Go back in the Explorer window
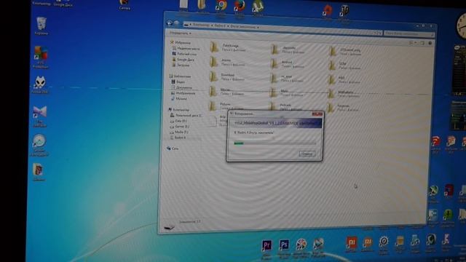This screenshot has height=262, width=466. pos(170,23)
